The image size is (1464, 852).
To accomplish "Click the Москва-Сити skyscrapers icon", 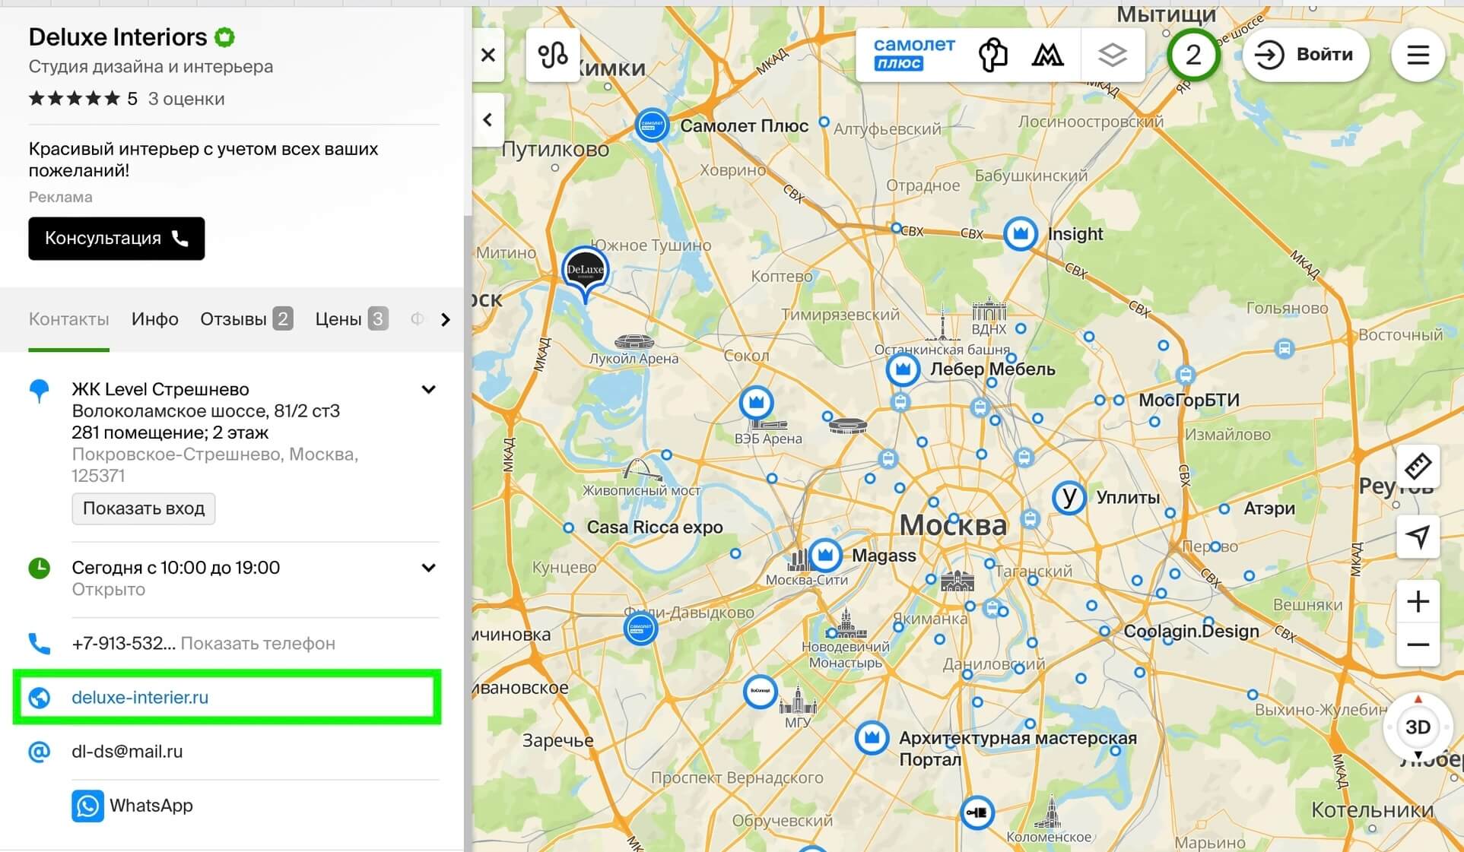I will point(797,560).
